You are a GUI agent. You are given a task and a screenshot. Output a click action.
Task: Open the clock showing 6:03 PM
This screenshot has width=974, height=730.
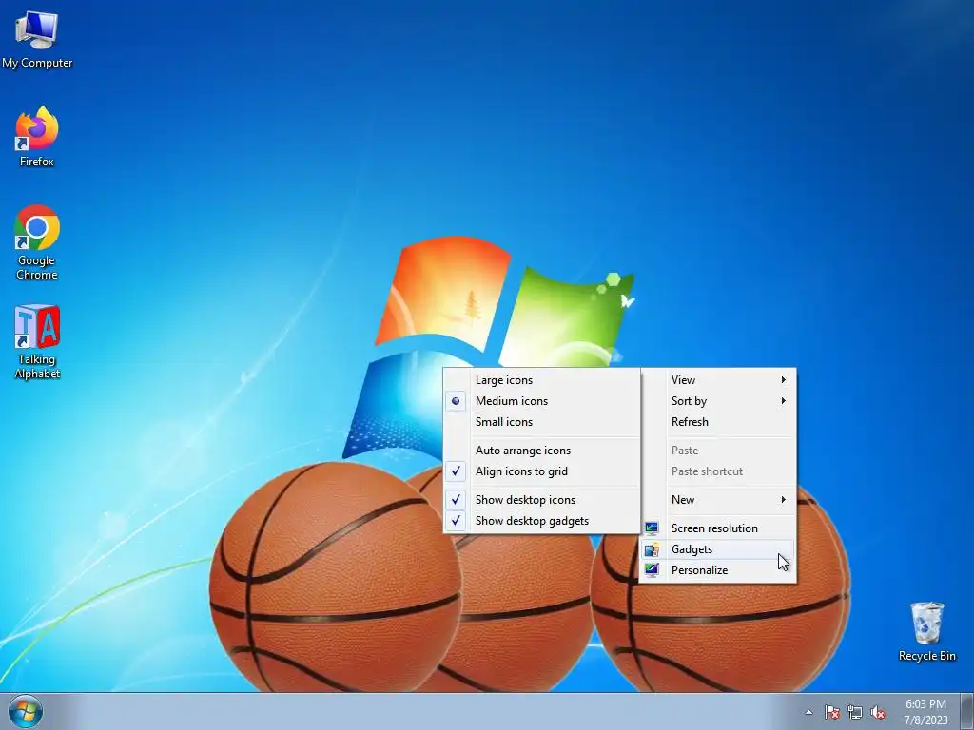[x=925, y=711]
